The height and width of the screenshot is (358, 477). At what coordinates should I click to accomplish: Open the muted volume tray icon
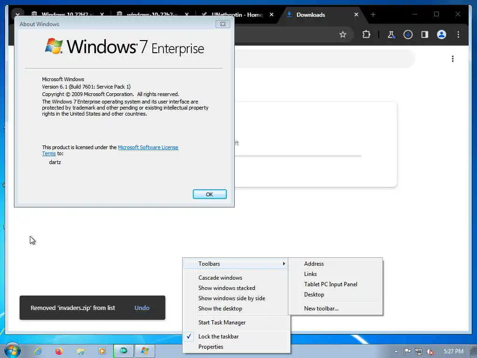click(x=430, y=351)
